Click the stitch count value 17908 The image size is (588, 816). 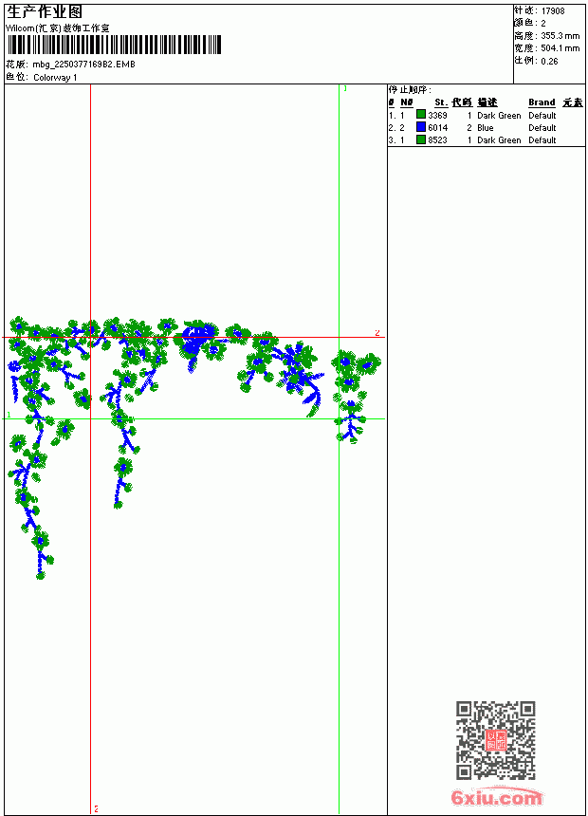553,11
